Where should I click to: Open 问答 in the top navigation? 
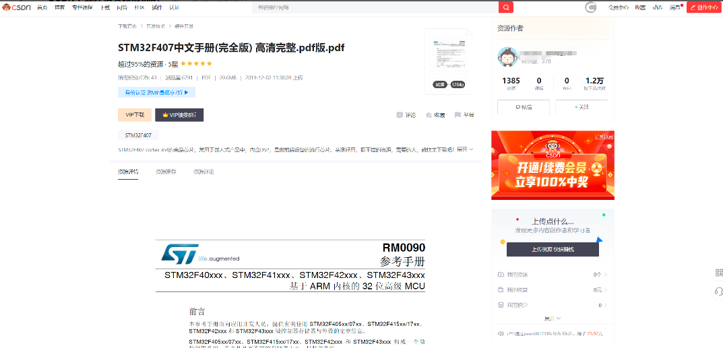coord(122,7)
